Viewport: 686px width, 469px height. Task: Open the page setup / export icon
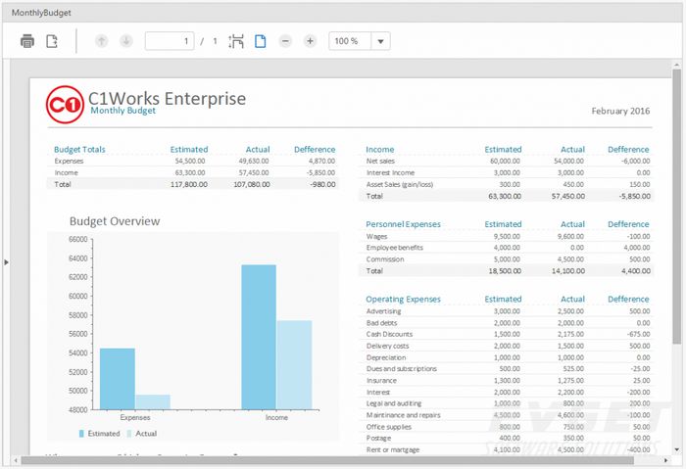click(x=52, y=41)
